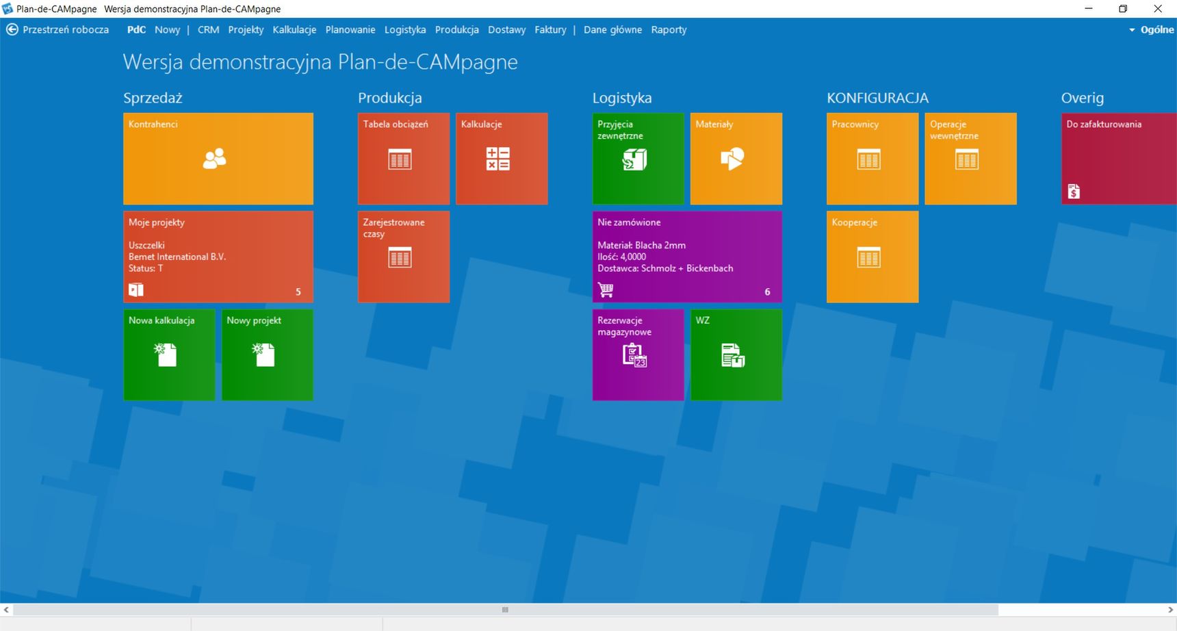Open the WZ documents icon
The width and height of the screenshot is (1177, 631).
[732, 356]
